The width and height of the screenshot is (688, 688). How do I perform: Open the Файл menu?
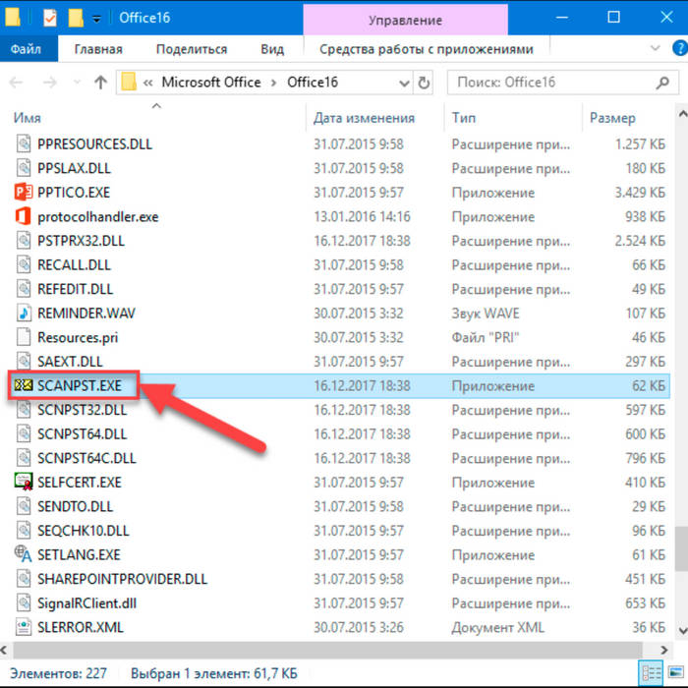point(26,49)
